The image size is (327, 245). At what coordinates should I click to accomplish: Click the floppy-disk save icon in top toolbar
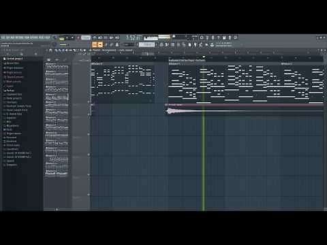click(x=224, y=37)
